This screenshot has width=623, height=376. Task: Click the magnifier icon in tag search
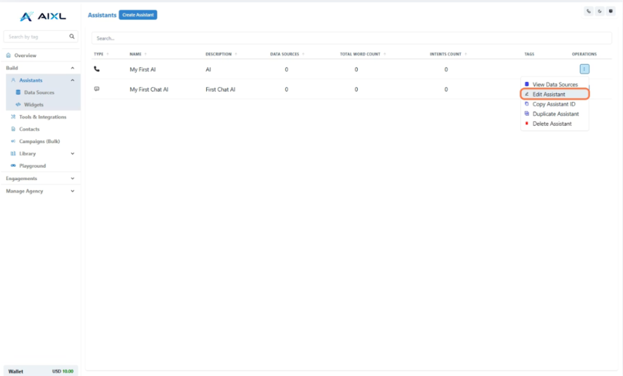[72, 37]
